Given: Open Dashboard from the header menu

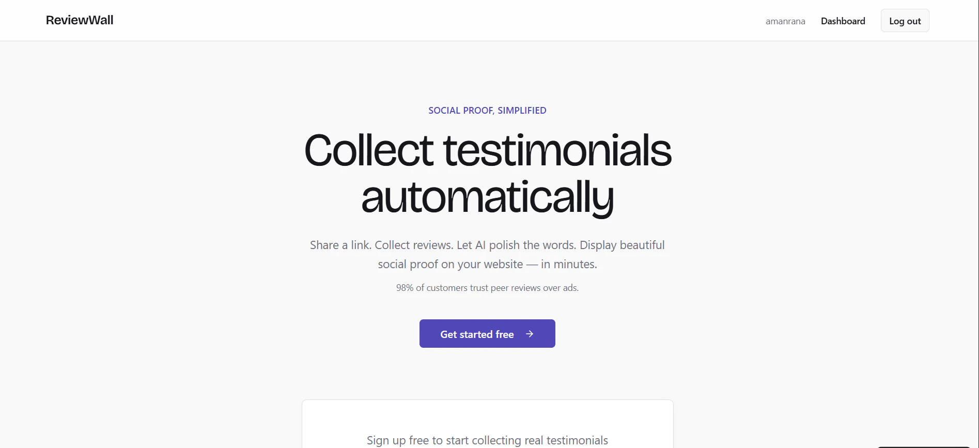Looking at the screenshot, I should [x=843, y=21].
